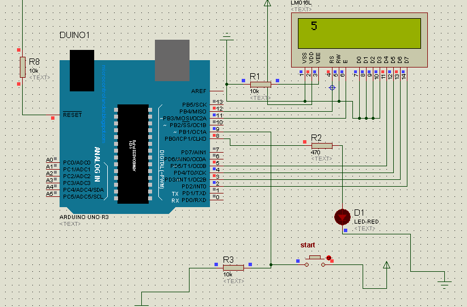Click the AREF pin on Arduino

199,91
